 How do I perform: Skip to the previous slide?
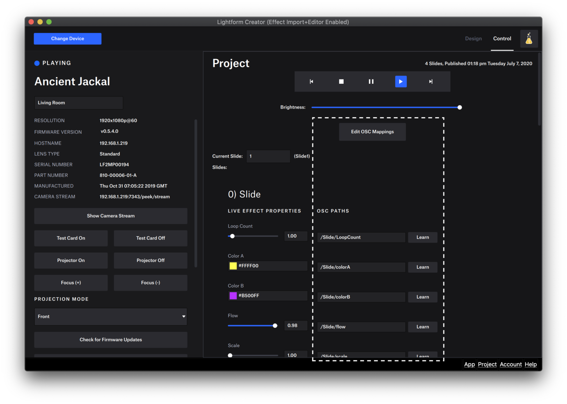pos(311,82)
